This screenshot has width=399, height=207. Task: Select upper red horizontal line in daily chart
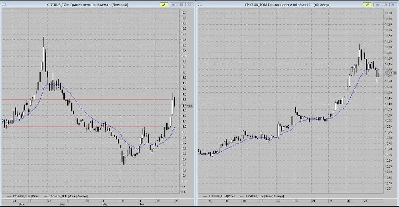[x=87, y=99]
